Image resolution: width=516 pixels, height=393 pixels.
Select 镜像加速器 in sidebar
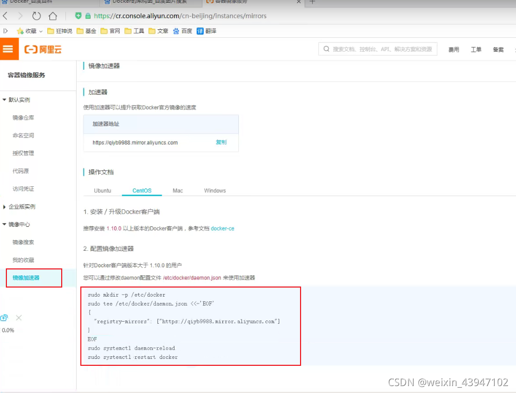pos(26,277)
